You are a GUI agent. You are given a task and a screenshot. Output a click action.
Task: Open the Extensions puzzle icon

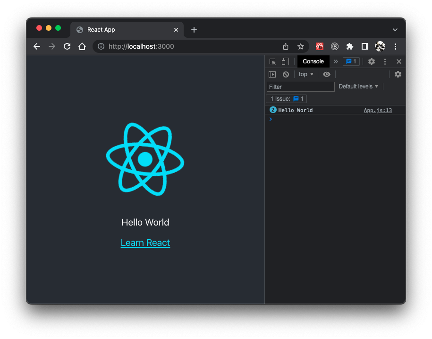(x=350, y=46)
